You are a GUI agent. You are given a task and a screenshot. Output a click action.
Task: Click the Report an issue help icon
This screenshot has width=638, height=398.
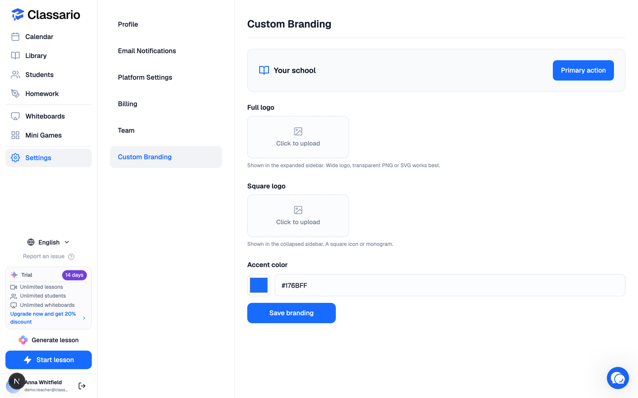pyautogui.click(x=71, y=256)
